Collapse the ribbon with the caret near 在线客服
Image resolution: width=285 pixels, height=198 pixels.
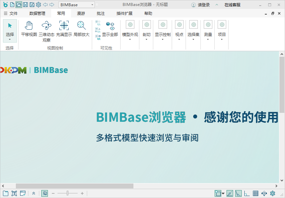217,5
